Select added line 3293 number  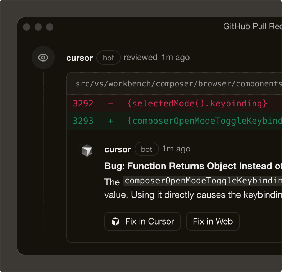(x=83, y=121)
